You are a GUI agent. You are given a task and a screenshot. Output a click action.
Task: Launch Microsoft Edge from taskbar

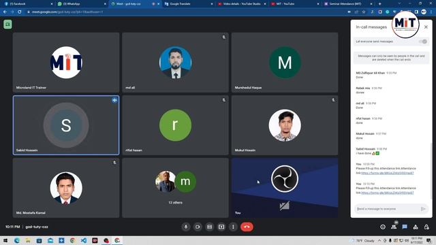pyautogui.click(x=16, y=240)
